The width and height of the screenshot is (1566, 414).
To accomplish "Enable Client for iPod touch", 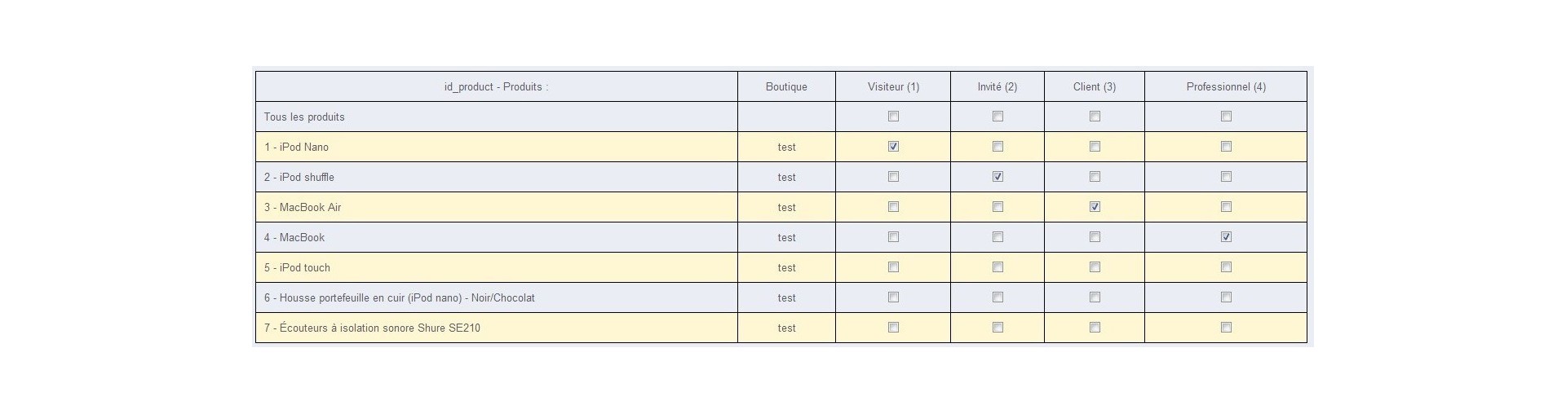I will [1095, 267].
